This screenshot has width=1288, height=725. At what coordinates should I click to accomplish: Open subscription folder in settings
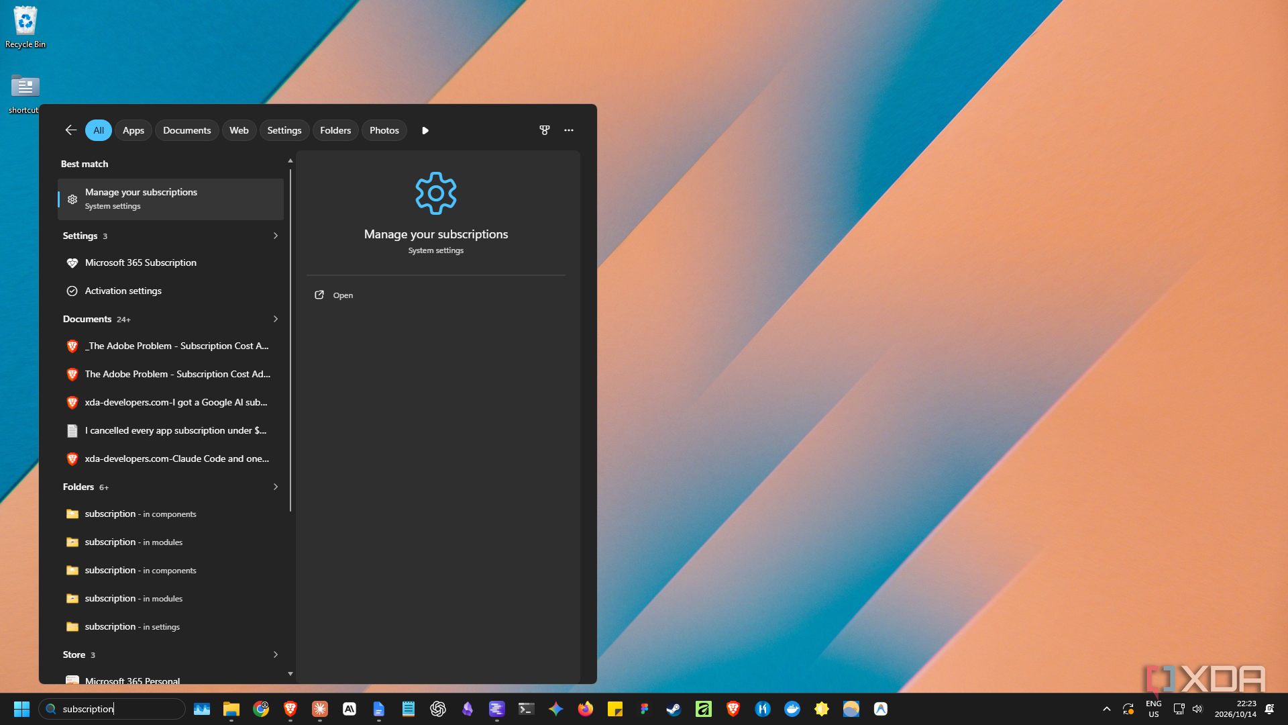coord(170,626)
